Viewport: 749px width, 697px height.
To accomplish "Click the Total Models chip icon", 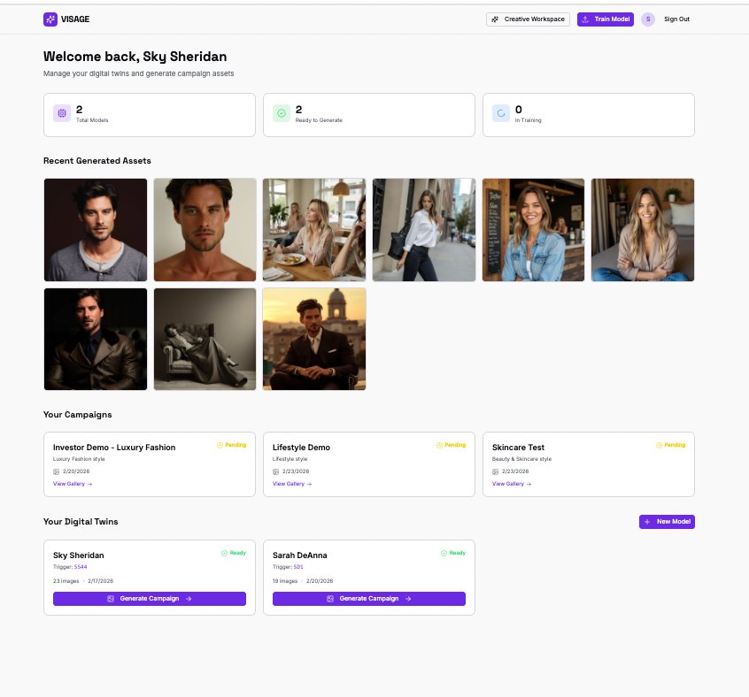I will (x=62, y=113).
